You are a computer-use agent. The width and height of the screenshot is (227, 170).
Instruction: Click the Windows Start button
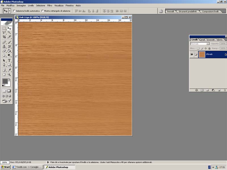point(5,167)
